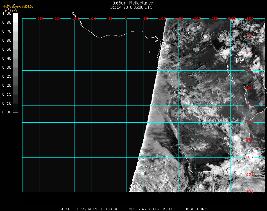Click the 'Oct 24, 2016 05:00 UTC' timestamp
This screenshot has width=267, height=211.
click(131, 7)
